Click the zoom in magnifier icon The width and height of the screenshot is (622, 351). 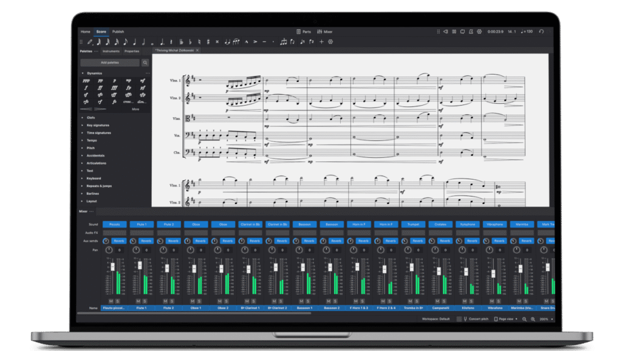click(x=531, y=318)
